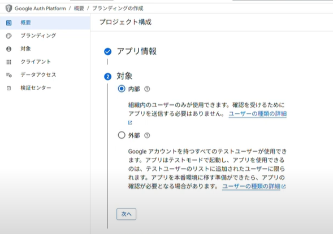The height and width of the screenshot is (234, 333).
Task: Select the 内部 radio button
Action: tap(122, 89)
